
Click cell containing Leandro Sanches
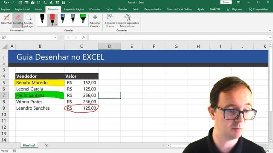[x=40, y=108]
